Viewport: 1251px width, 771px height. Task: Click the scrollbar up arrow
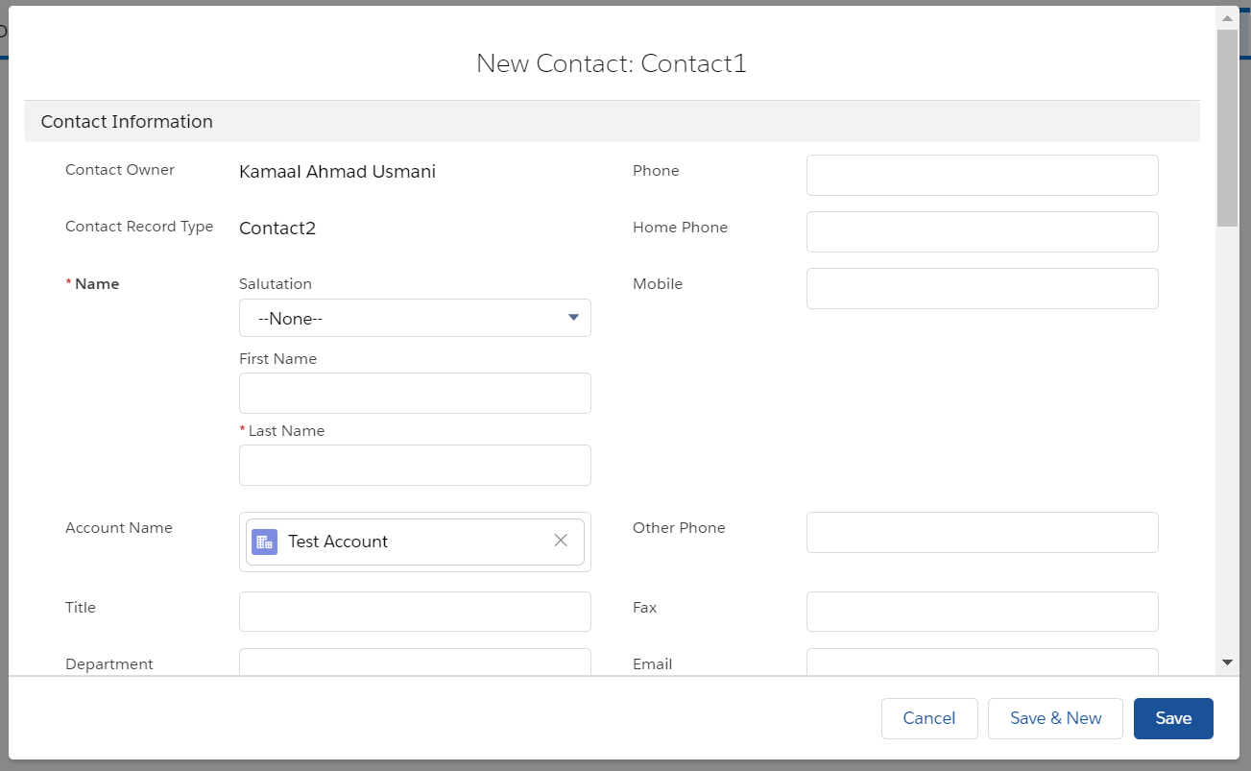(x=1226, y=17)
